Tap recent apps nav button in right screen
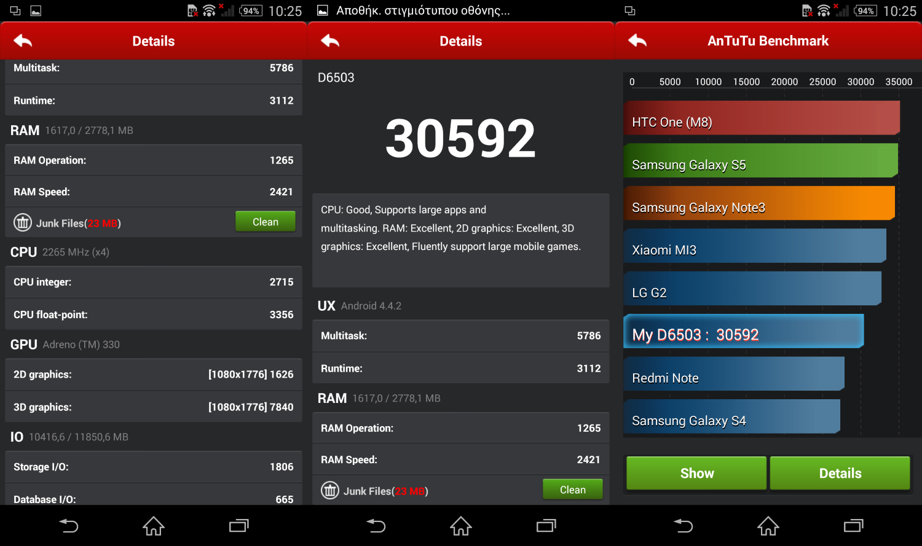Image resolution: width=922 pixels, height=546 pixels. (x=853, y=526)
